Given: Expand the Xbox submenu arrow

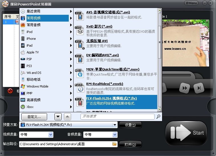Looking at the screenshot, I should coord(71,107).
